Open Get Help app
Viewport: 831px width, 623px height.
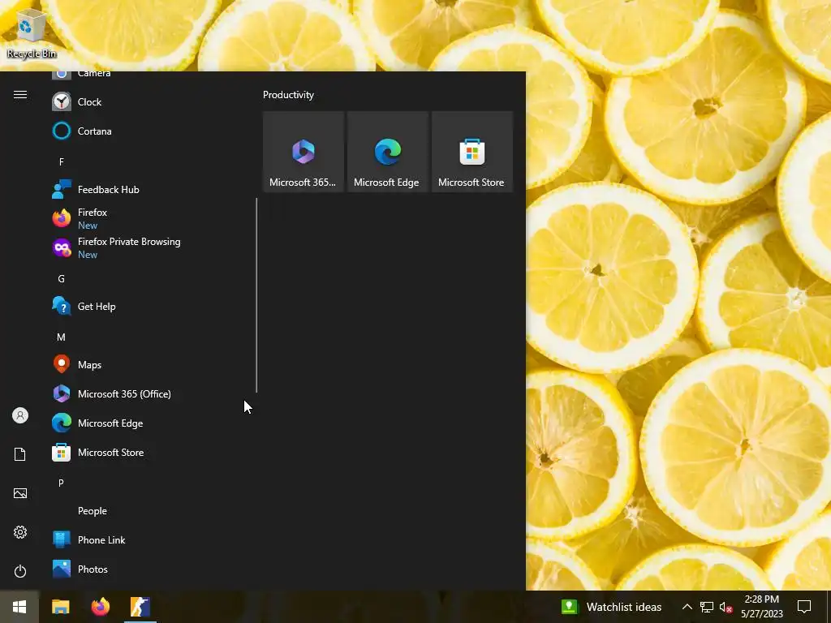click(x=149, y=306)
